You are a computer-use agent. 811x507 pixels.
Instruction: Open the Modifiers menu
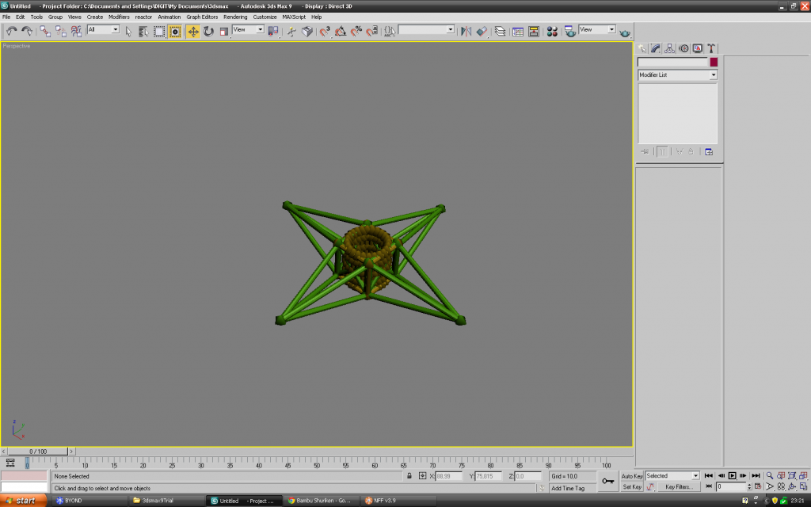[x=119, y=17]
